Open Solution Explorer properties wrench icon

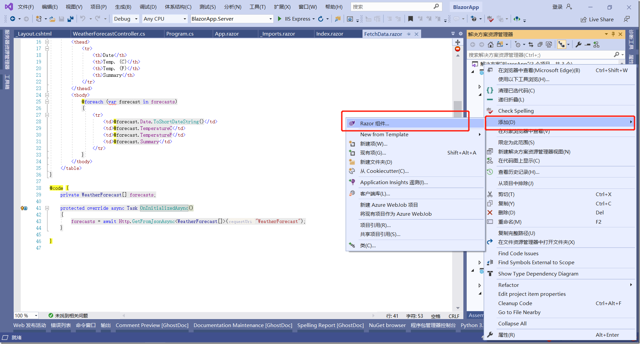click(578, 45)
